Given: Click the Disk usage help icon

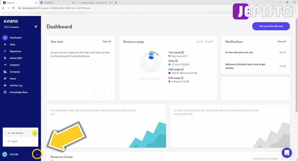Looking at the screenshot, I should click(x=182, y=78).
